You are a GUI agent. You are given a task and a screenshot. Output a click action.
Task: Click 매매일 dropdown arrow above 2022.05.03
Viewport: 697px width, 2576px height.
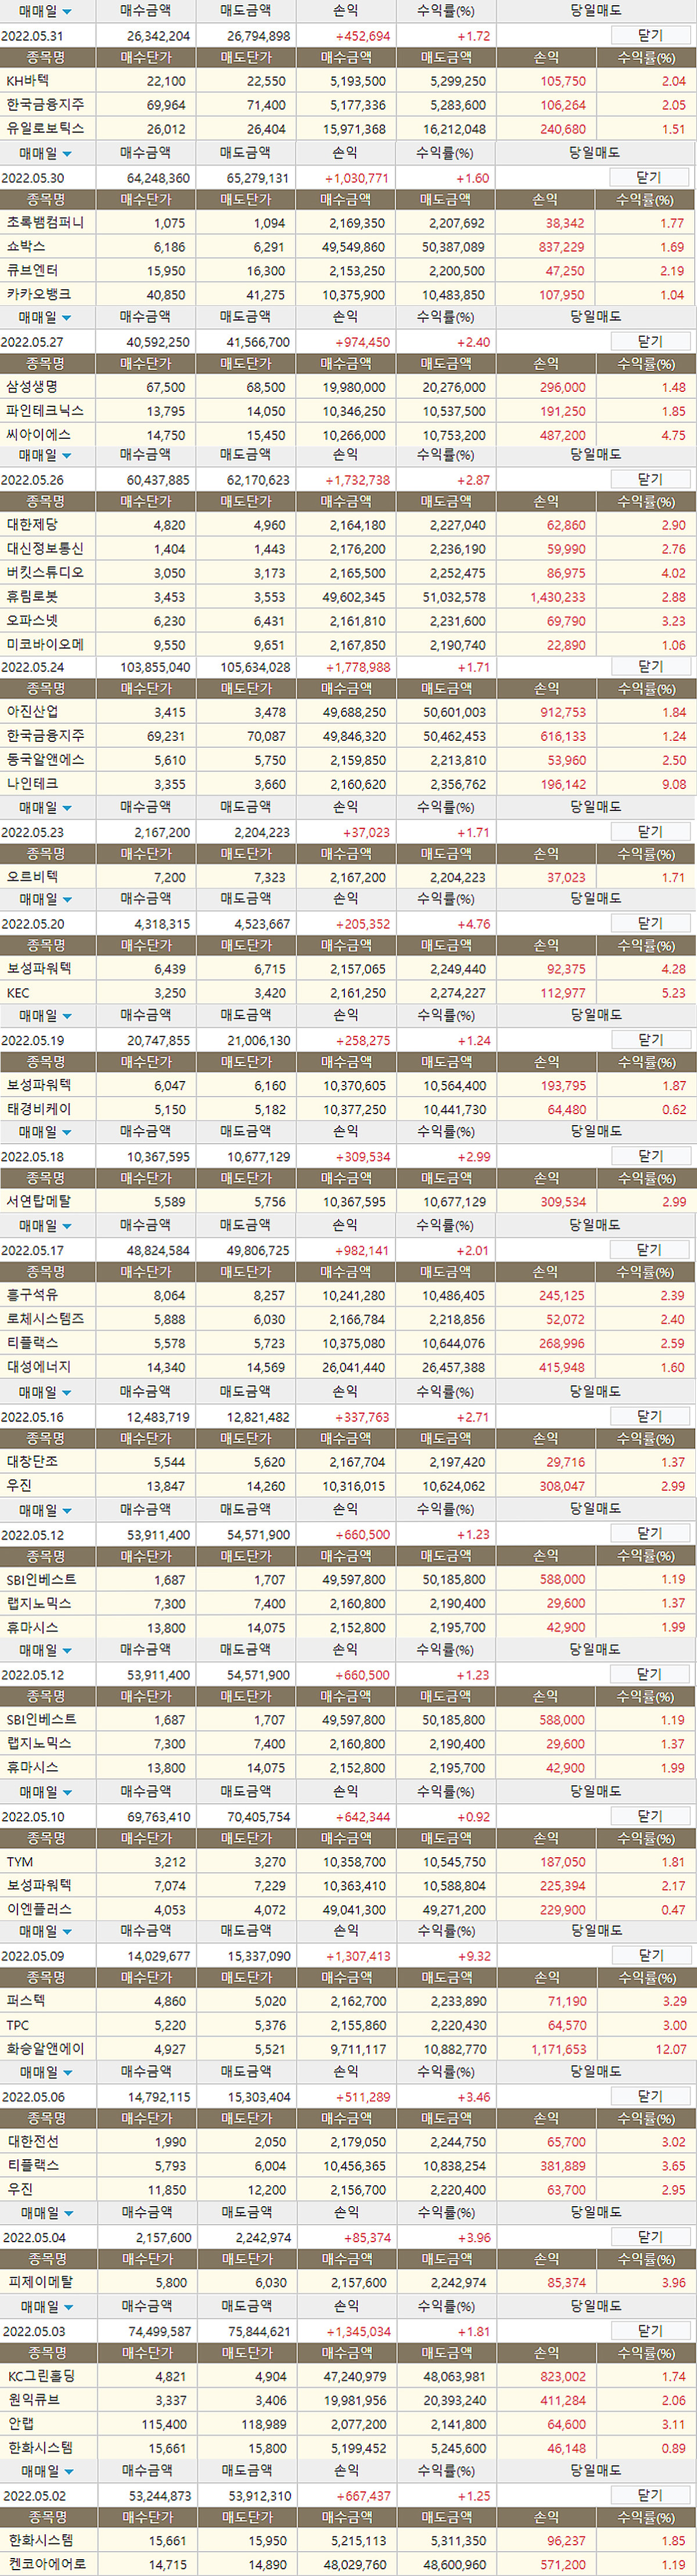(x=67, y=2306)
